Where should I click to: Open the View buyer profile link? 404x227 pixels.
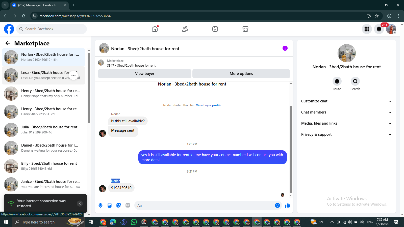click(209, 105)
